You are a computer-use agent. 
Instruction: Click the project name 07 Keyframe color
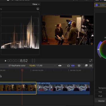click(x=17, y=65)
